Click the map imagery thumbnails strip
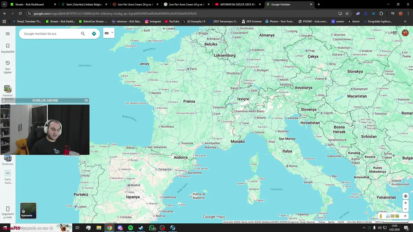Viewport: 413px width, 232px height. pyautogui.click(x=393, y=216)
